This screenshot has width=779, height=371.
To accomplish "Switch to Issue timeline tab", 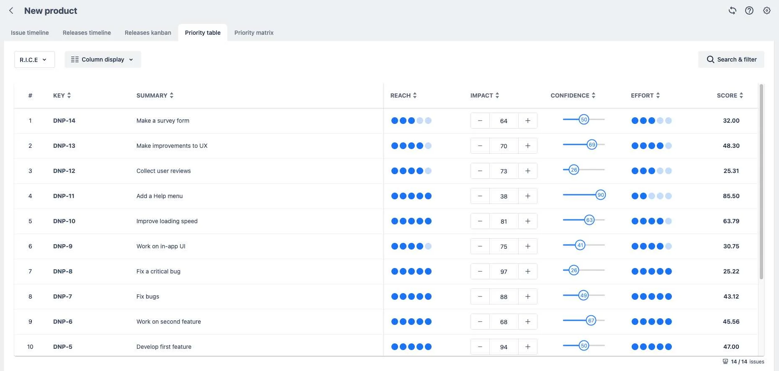I will (x=30, y=33).
